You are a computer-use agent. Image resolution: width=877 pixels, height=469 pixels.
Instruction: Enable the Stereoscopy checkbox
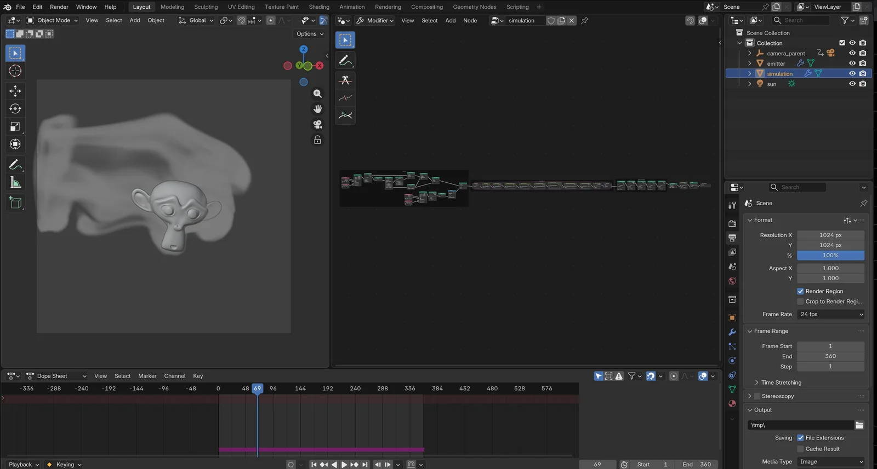coord(757,397)
